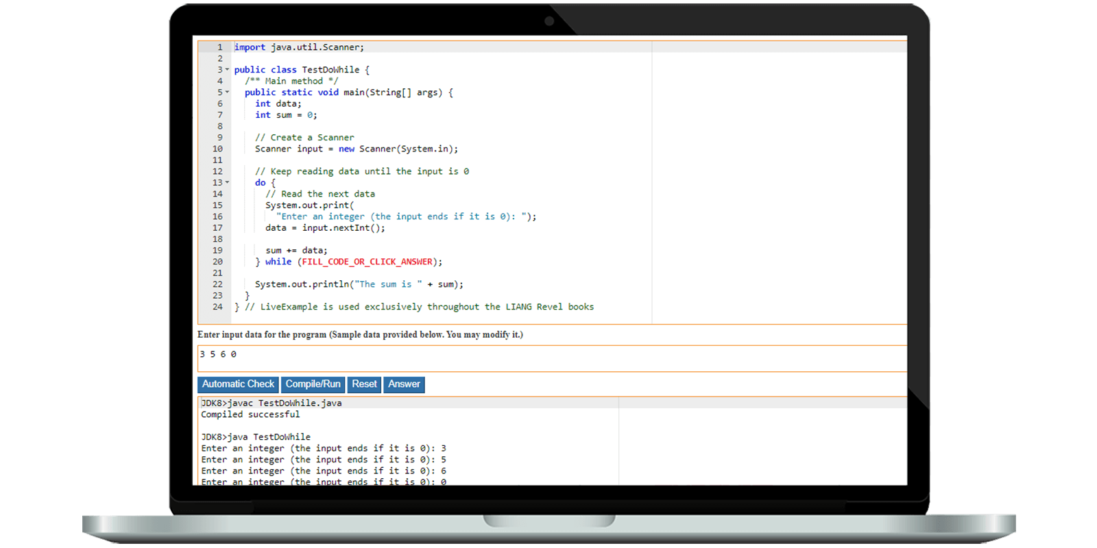Click the 'import java.util.Scanner;' line
Viewport: 1097px width, 548px height.
coord(299,47)
